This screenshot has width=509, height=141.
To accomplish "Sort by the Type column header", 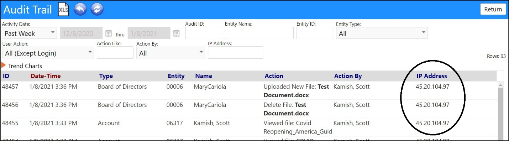I will click(x=106, y=76).
